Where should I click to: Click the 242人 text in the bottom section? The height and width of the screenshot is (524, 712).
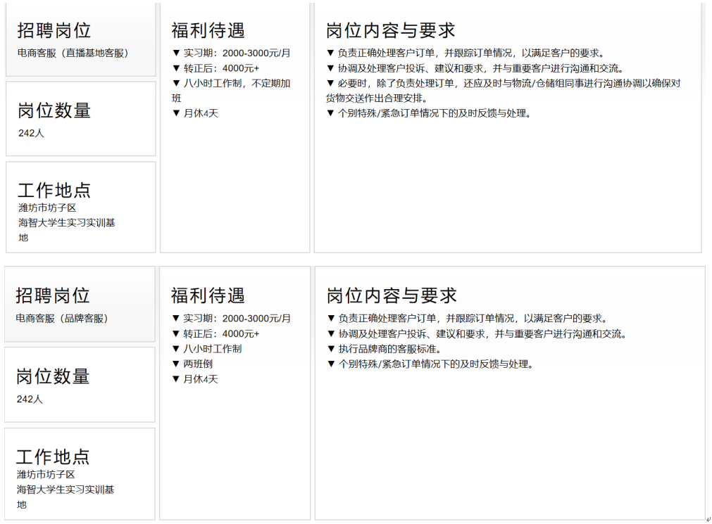[x=30, y=400]
